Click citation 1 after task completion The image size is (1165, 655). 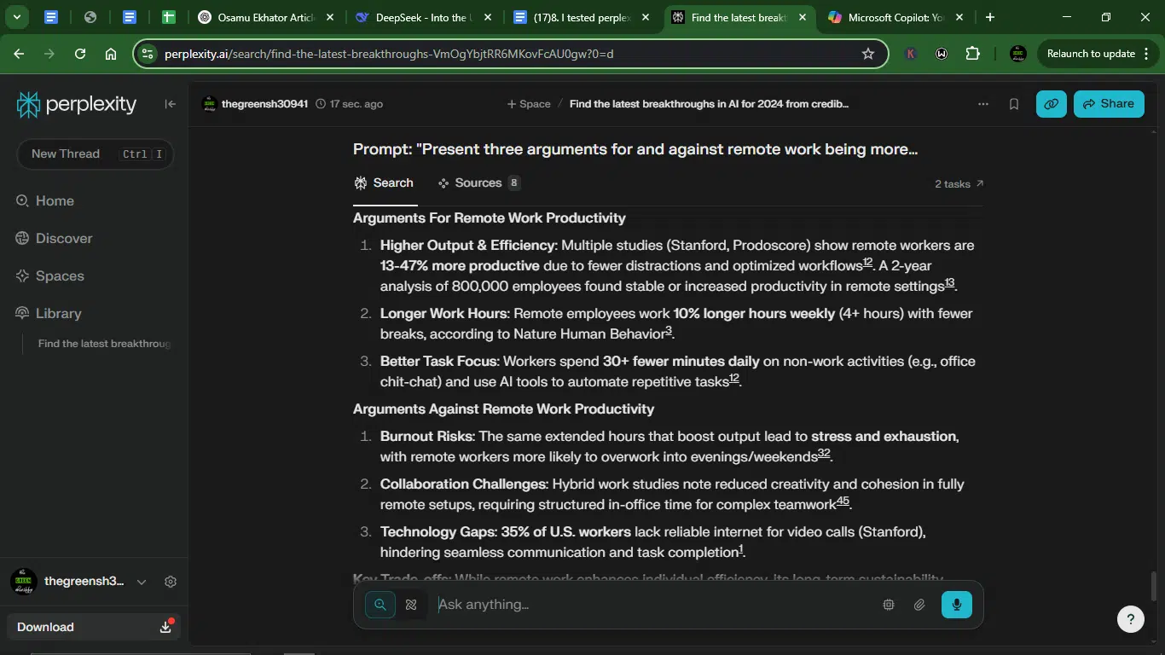tap(741, 549)
